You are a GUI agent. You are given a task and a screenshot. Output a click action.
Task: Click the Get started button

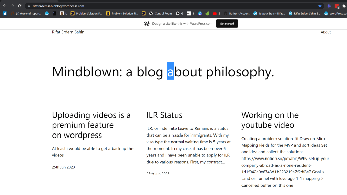click(227, 24)
